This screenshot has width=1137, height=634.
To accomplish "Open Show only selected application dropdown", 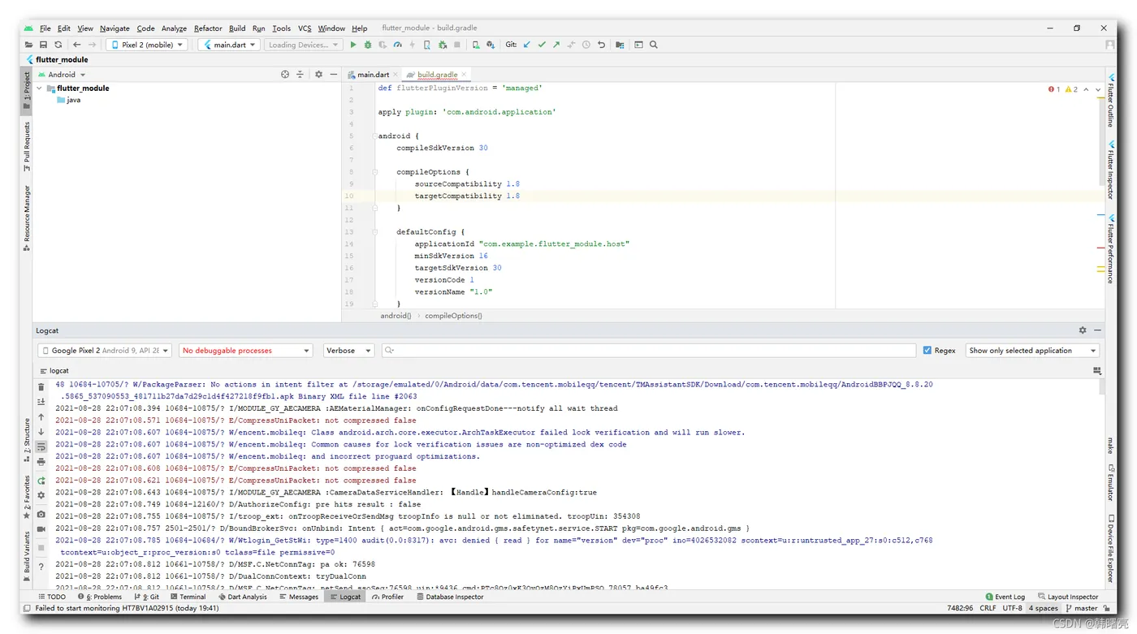I will [1032, 351].
